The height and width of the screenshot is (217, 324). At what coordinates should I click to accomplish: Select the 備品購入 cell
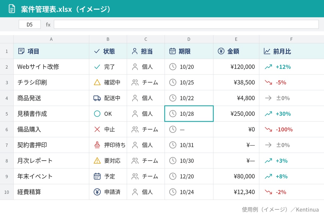coord(51,129)
